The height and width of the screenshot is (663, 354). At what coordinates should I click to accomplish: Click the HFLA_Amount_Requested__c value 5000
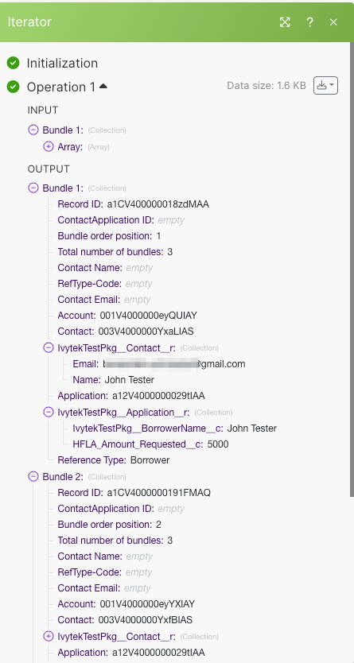pos(218,444)
